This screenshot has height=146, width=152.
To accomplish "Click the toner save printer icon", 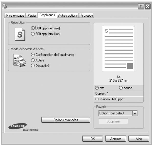I will point(20,60).
